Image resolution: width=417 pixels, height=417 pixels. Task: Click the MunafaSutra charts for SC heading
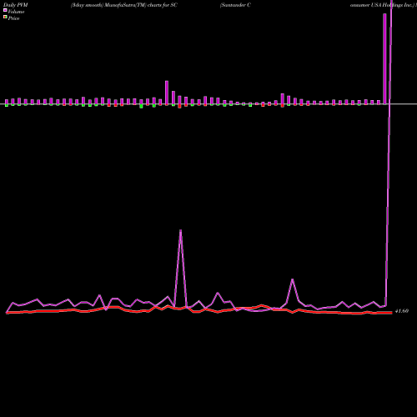click(124, 5)
